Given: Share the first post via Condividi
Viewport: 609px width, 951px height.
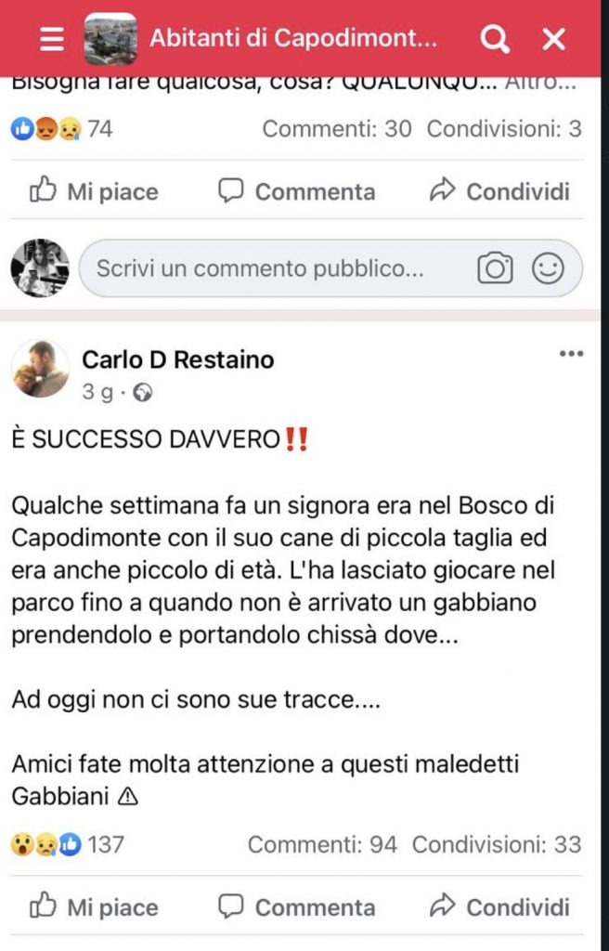Looking at the screenshot, I should tap(499, 191).
